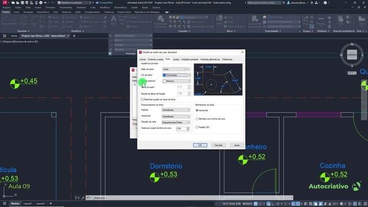Click OK in the dimension style dialog
Screen dimensions: 368x207
200,145
